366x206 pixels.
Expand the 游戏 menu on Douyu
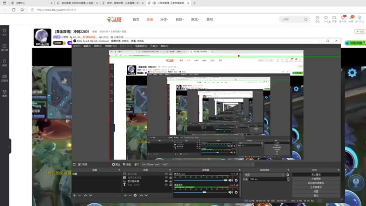pyautogui.click(x=195, y=19)
